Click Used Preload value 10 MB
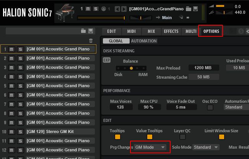This screenshot has height=159, width=249. tap(238, 68)
